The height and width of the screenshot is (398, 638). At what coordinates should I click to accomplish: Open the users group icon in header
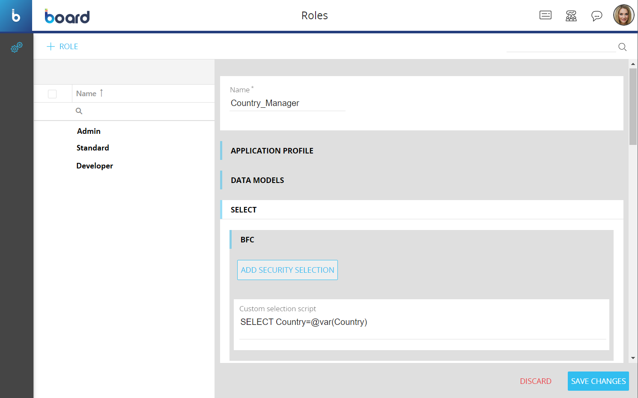click(x=571, y=16)
